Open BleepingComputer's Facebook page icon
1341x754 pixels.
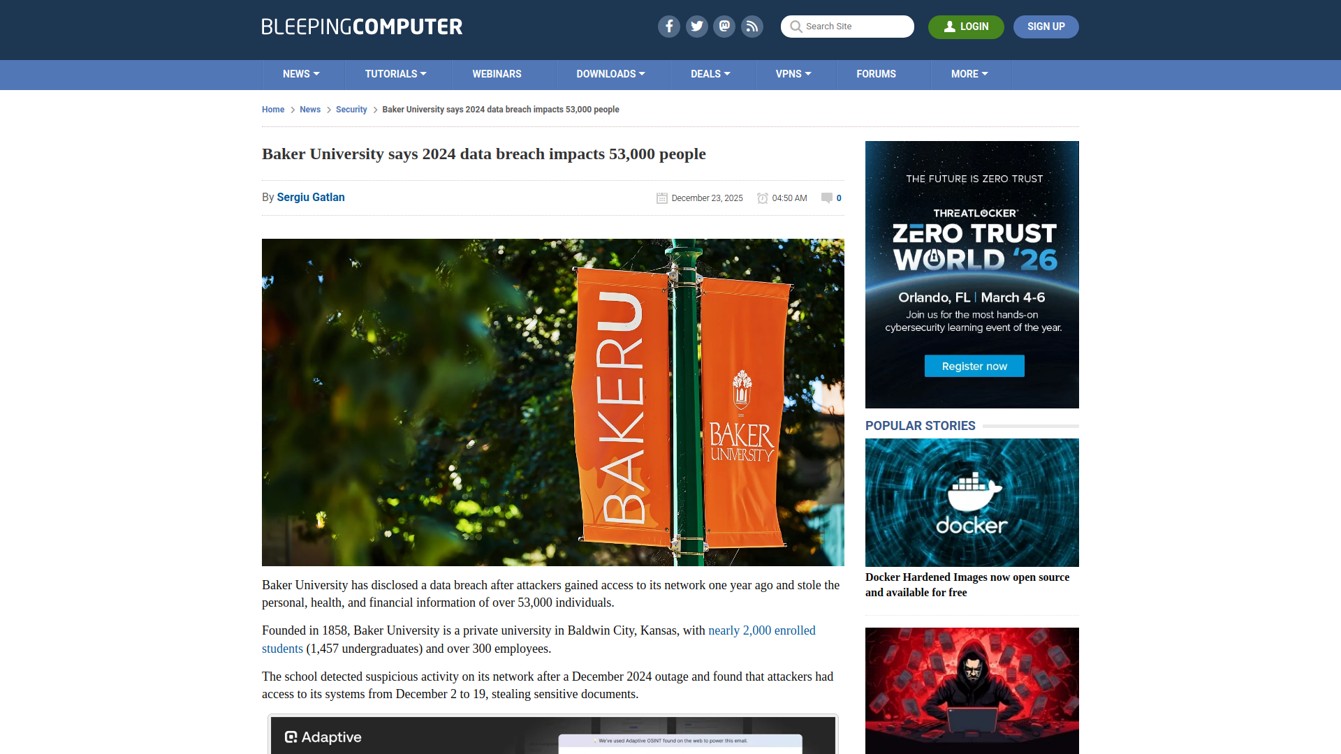point(668,26)
